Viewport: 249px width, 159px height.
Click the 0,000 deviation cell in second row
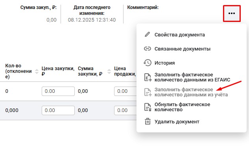(12, 110)
